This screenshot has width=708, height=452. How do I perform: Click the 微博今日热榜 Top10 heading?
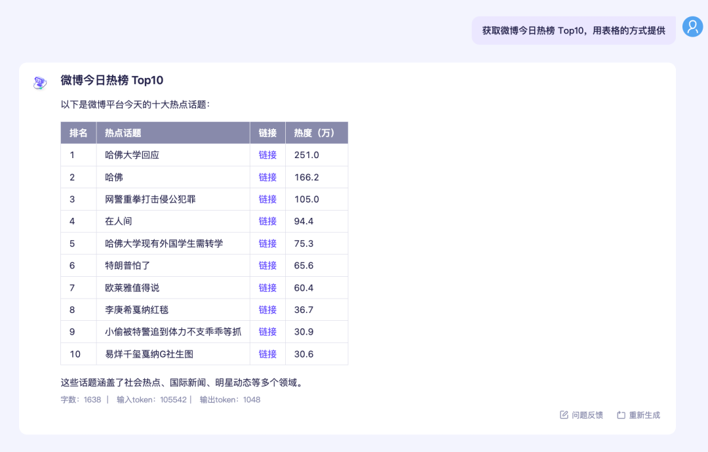[x=112, y=80]
